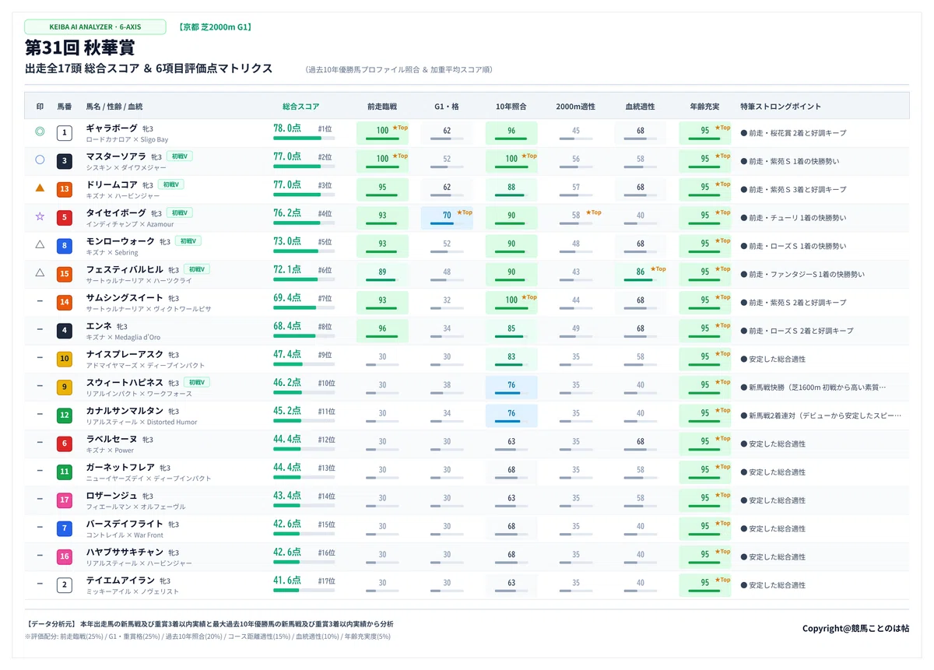Select horse number badge 13 ドリームコア
Image resolution: width=934 pixels, height=670 pixels.
(x=65, y=189)
